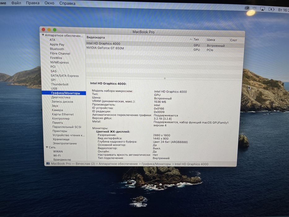Select Apple Pay in the sidebar

57,44
